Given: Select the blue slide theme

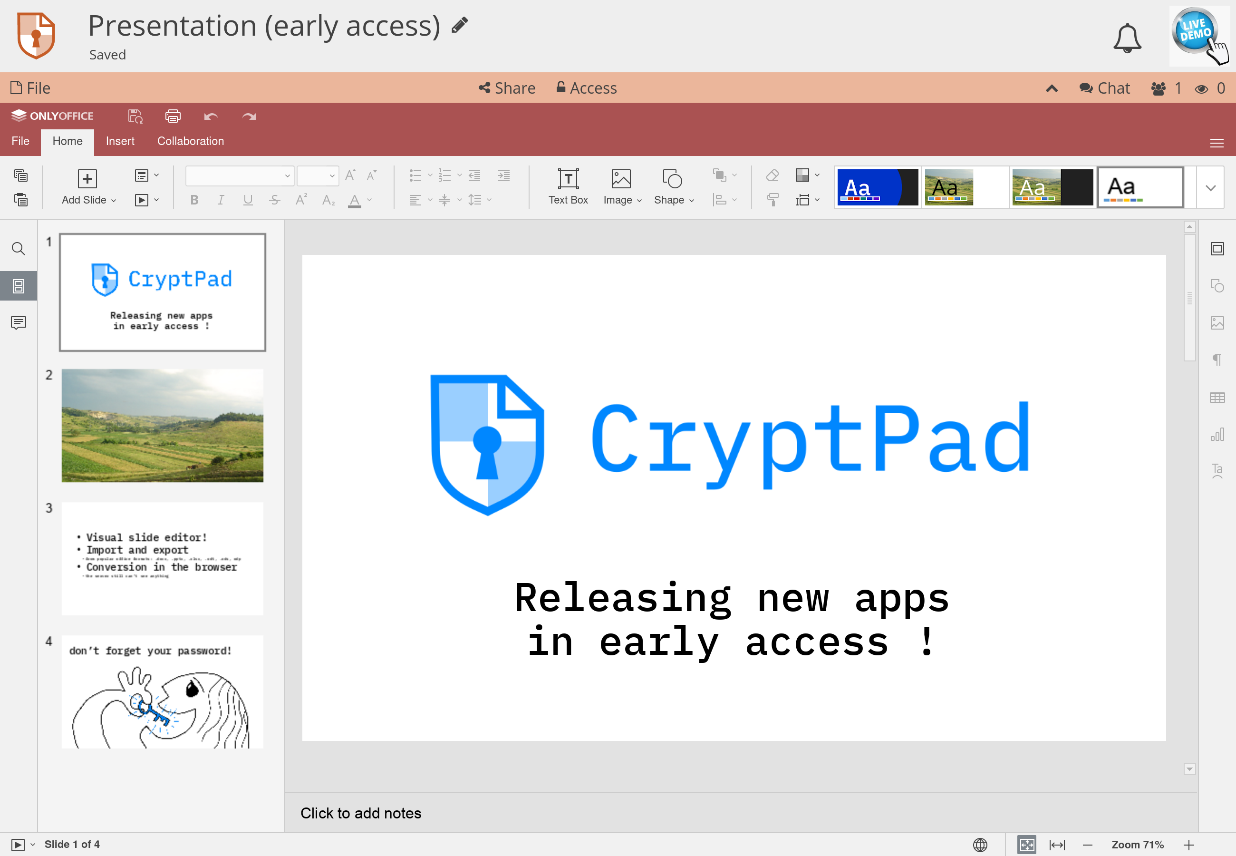Looking at the screenshot, I should 878,187.
